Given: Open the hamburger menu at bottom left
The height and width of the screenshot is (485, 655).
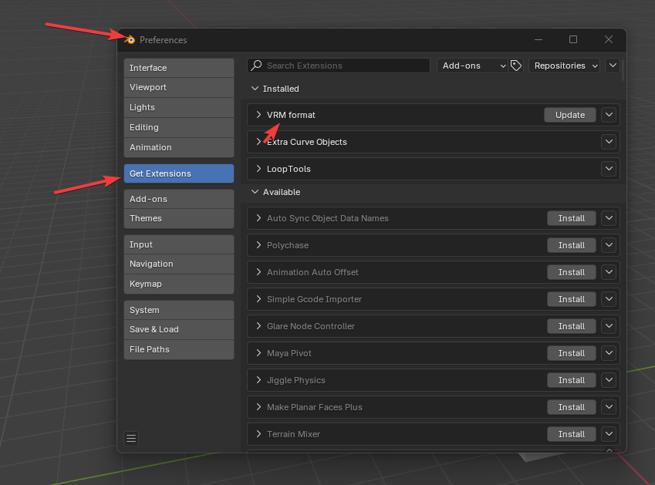Looking at the screenshot, I should [131, 439].
